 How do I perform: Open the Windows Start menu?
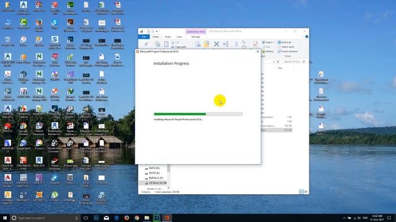pos(5,218)
